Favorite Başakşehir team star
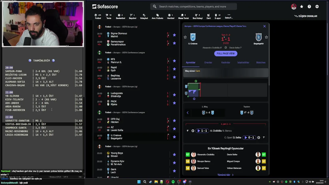The width and height of the screenshot is (329, 185). (x=266, y=37)
